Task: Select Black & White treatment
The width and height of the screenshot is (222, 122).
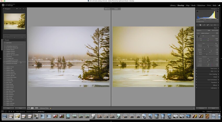Action: coord(215,30)
